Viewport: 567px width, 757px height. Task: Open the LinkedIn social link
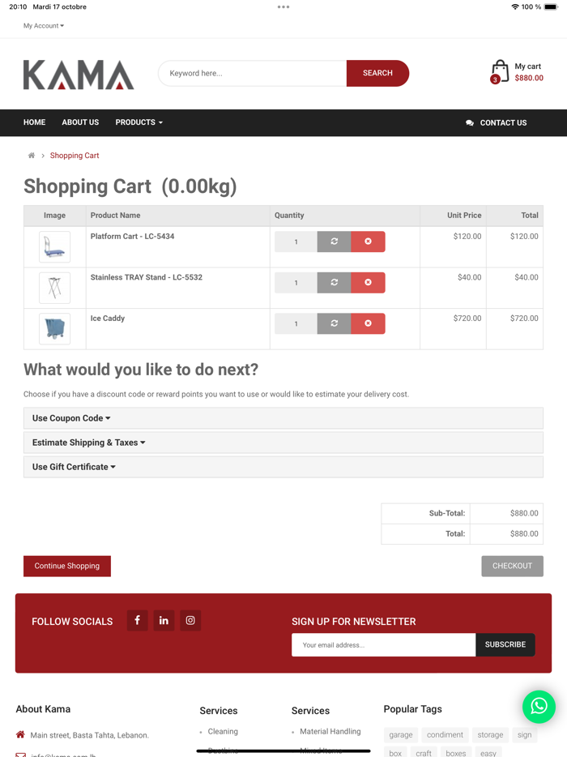[x=164, y=620]
